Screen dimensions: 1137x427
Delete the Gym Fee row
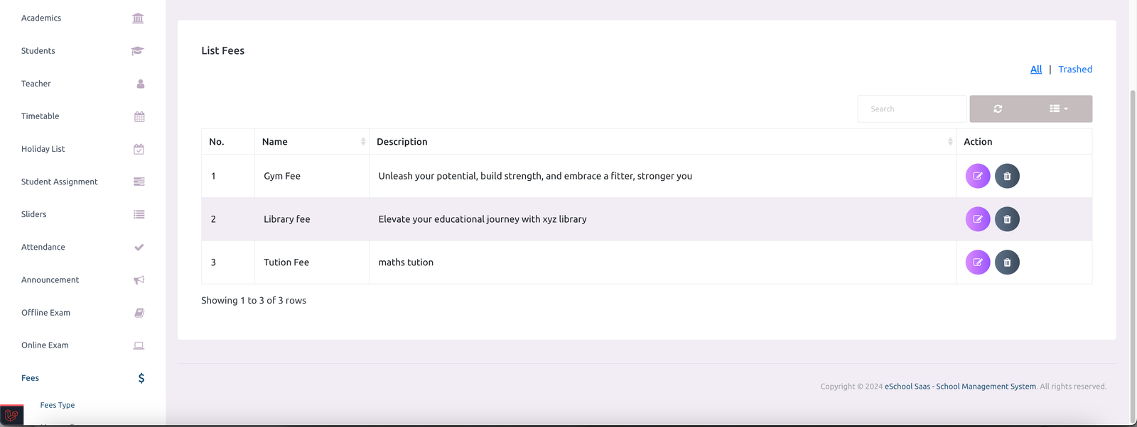click(x=1007, y=176)
